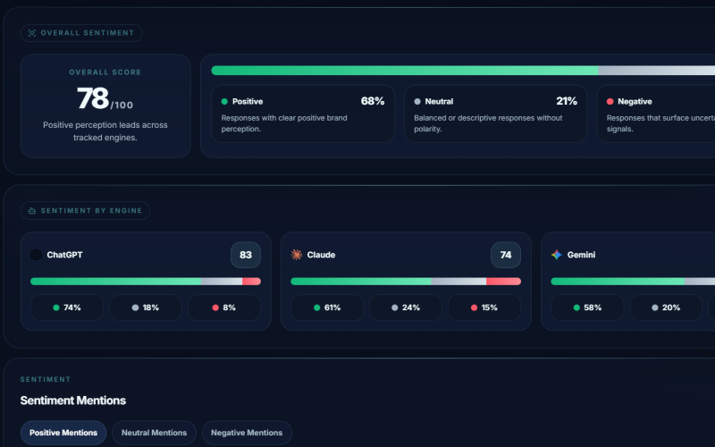Click ChatGPT 8% negative chip

point(224,308)
